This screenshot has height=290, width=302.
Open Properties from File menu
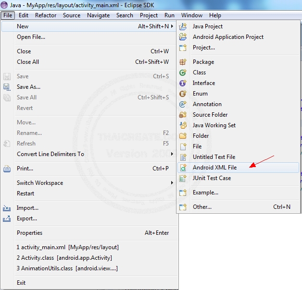89,233
